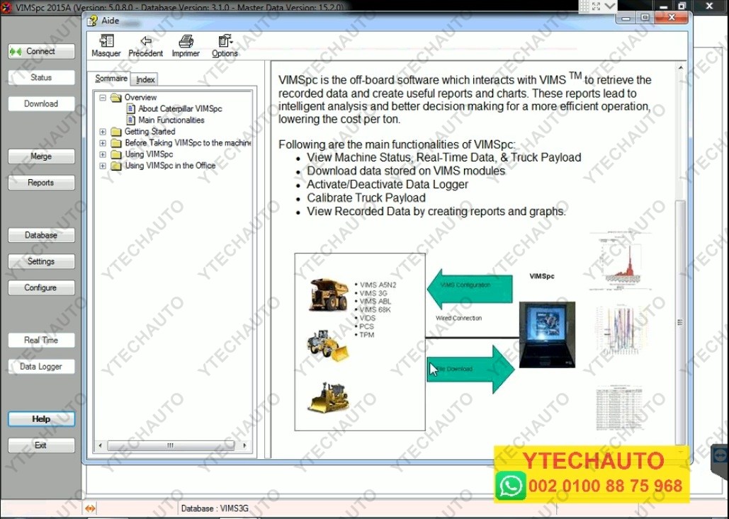Open the About Caterpillar VIMSpc page
729x519 pixels.
[179, 108]
